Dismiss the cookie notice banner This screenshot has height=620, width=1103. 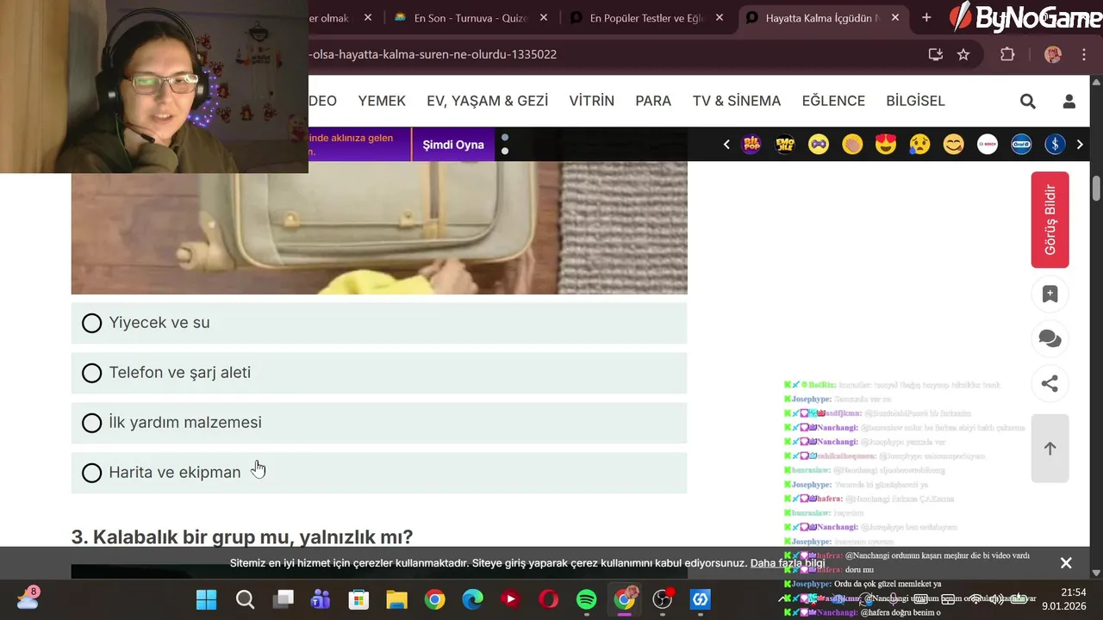pos(1066,563)
